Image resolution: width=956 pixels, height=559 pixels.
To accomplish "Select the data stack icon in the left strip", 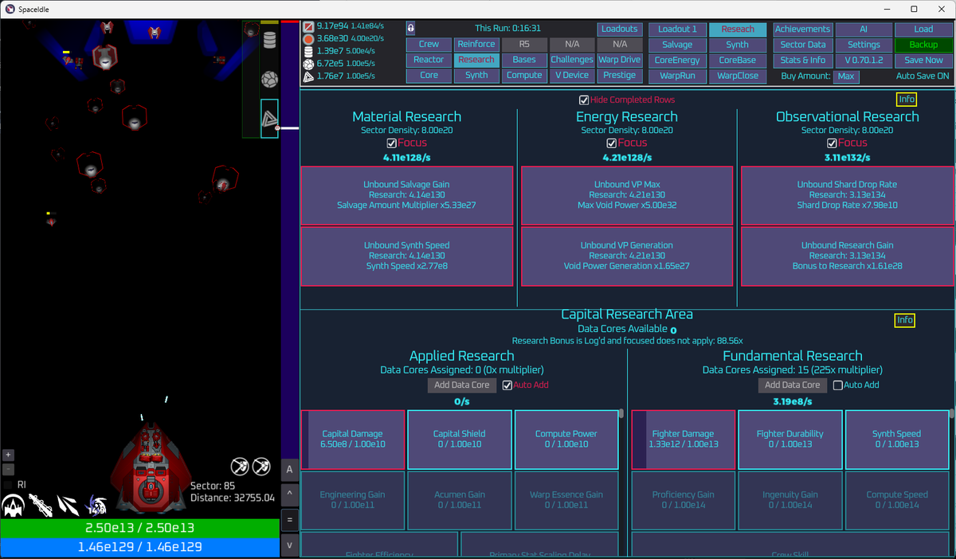I will pos(269,41).
